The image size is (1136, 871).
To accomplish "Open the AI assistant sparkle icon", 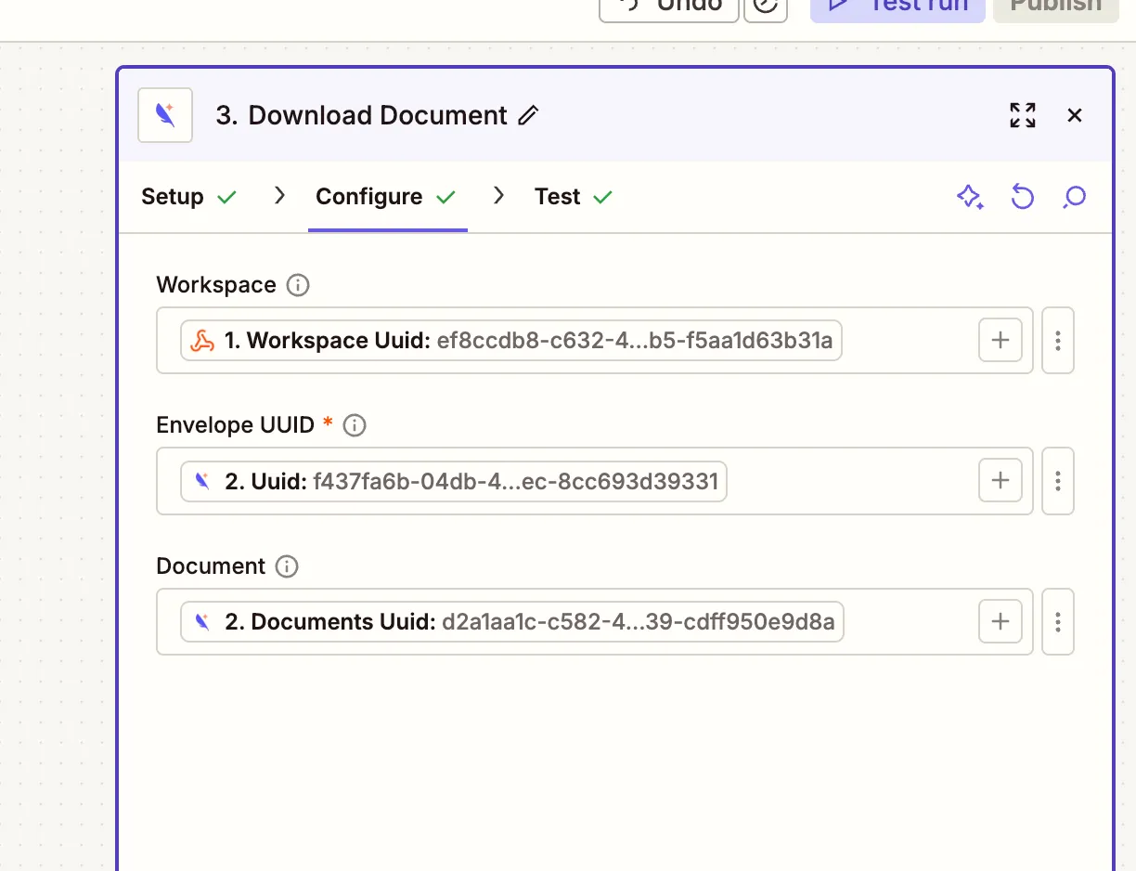I will [971, 197].
